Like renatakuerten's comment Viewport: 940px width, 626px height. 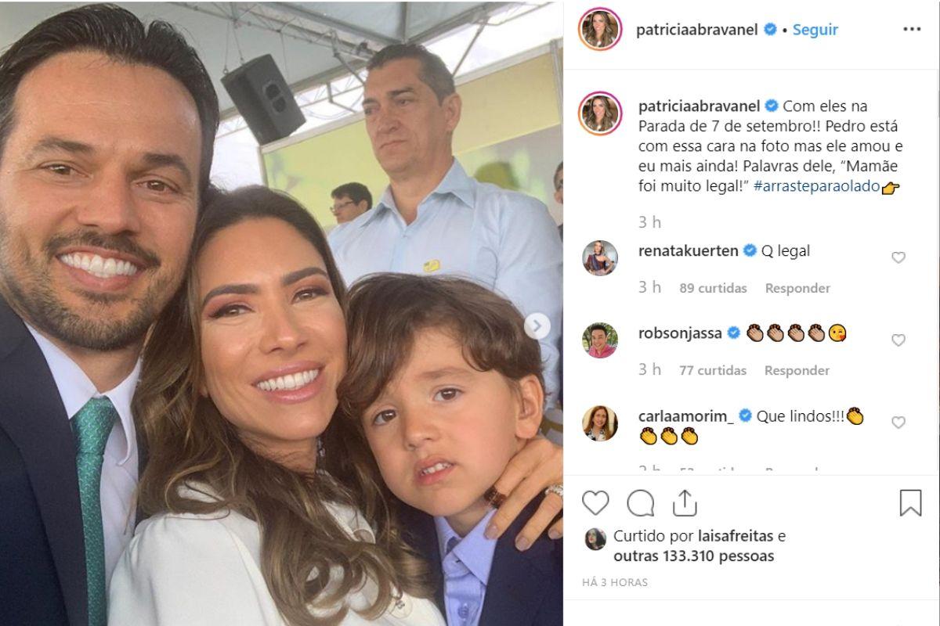point(898,257)
